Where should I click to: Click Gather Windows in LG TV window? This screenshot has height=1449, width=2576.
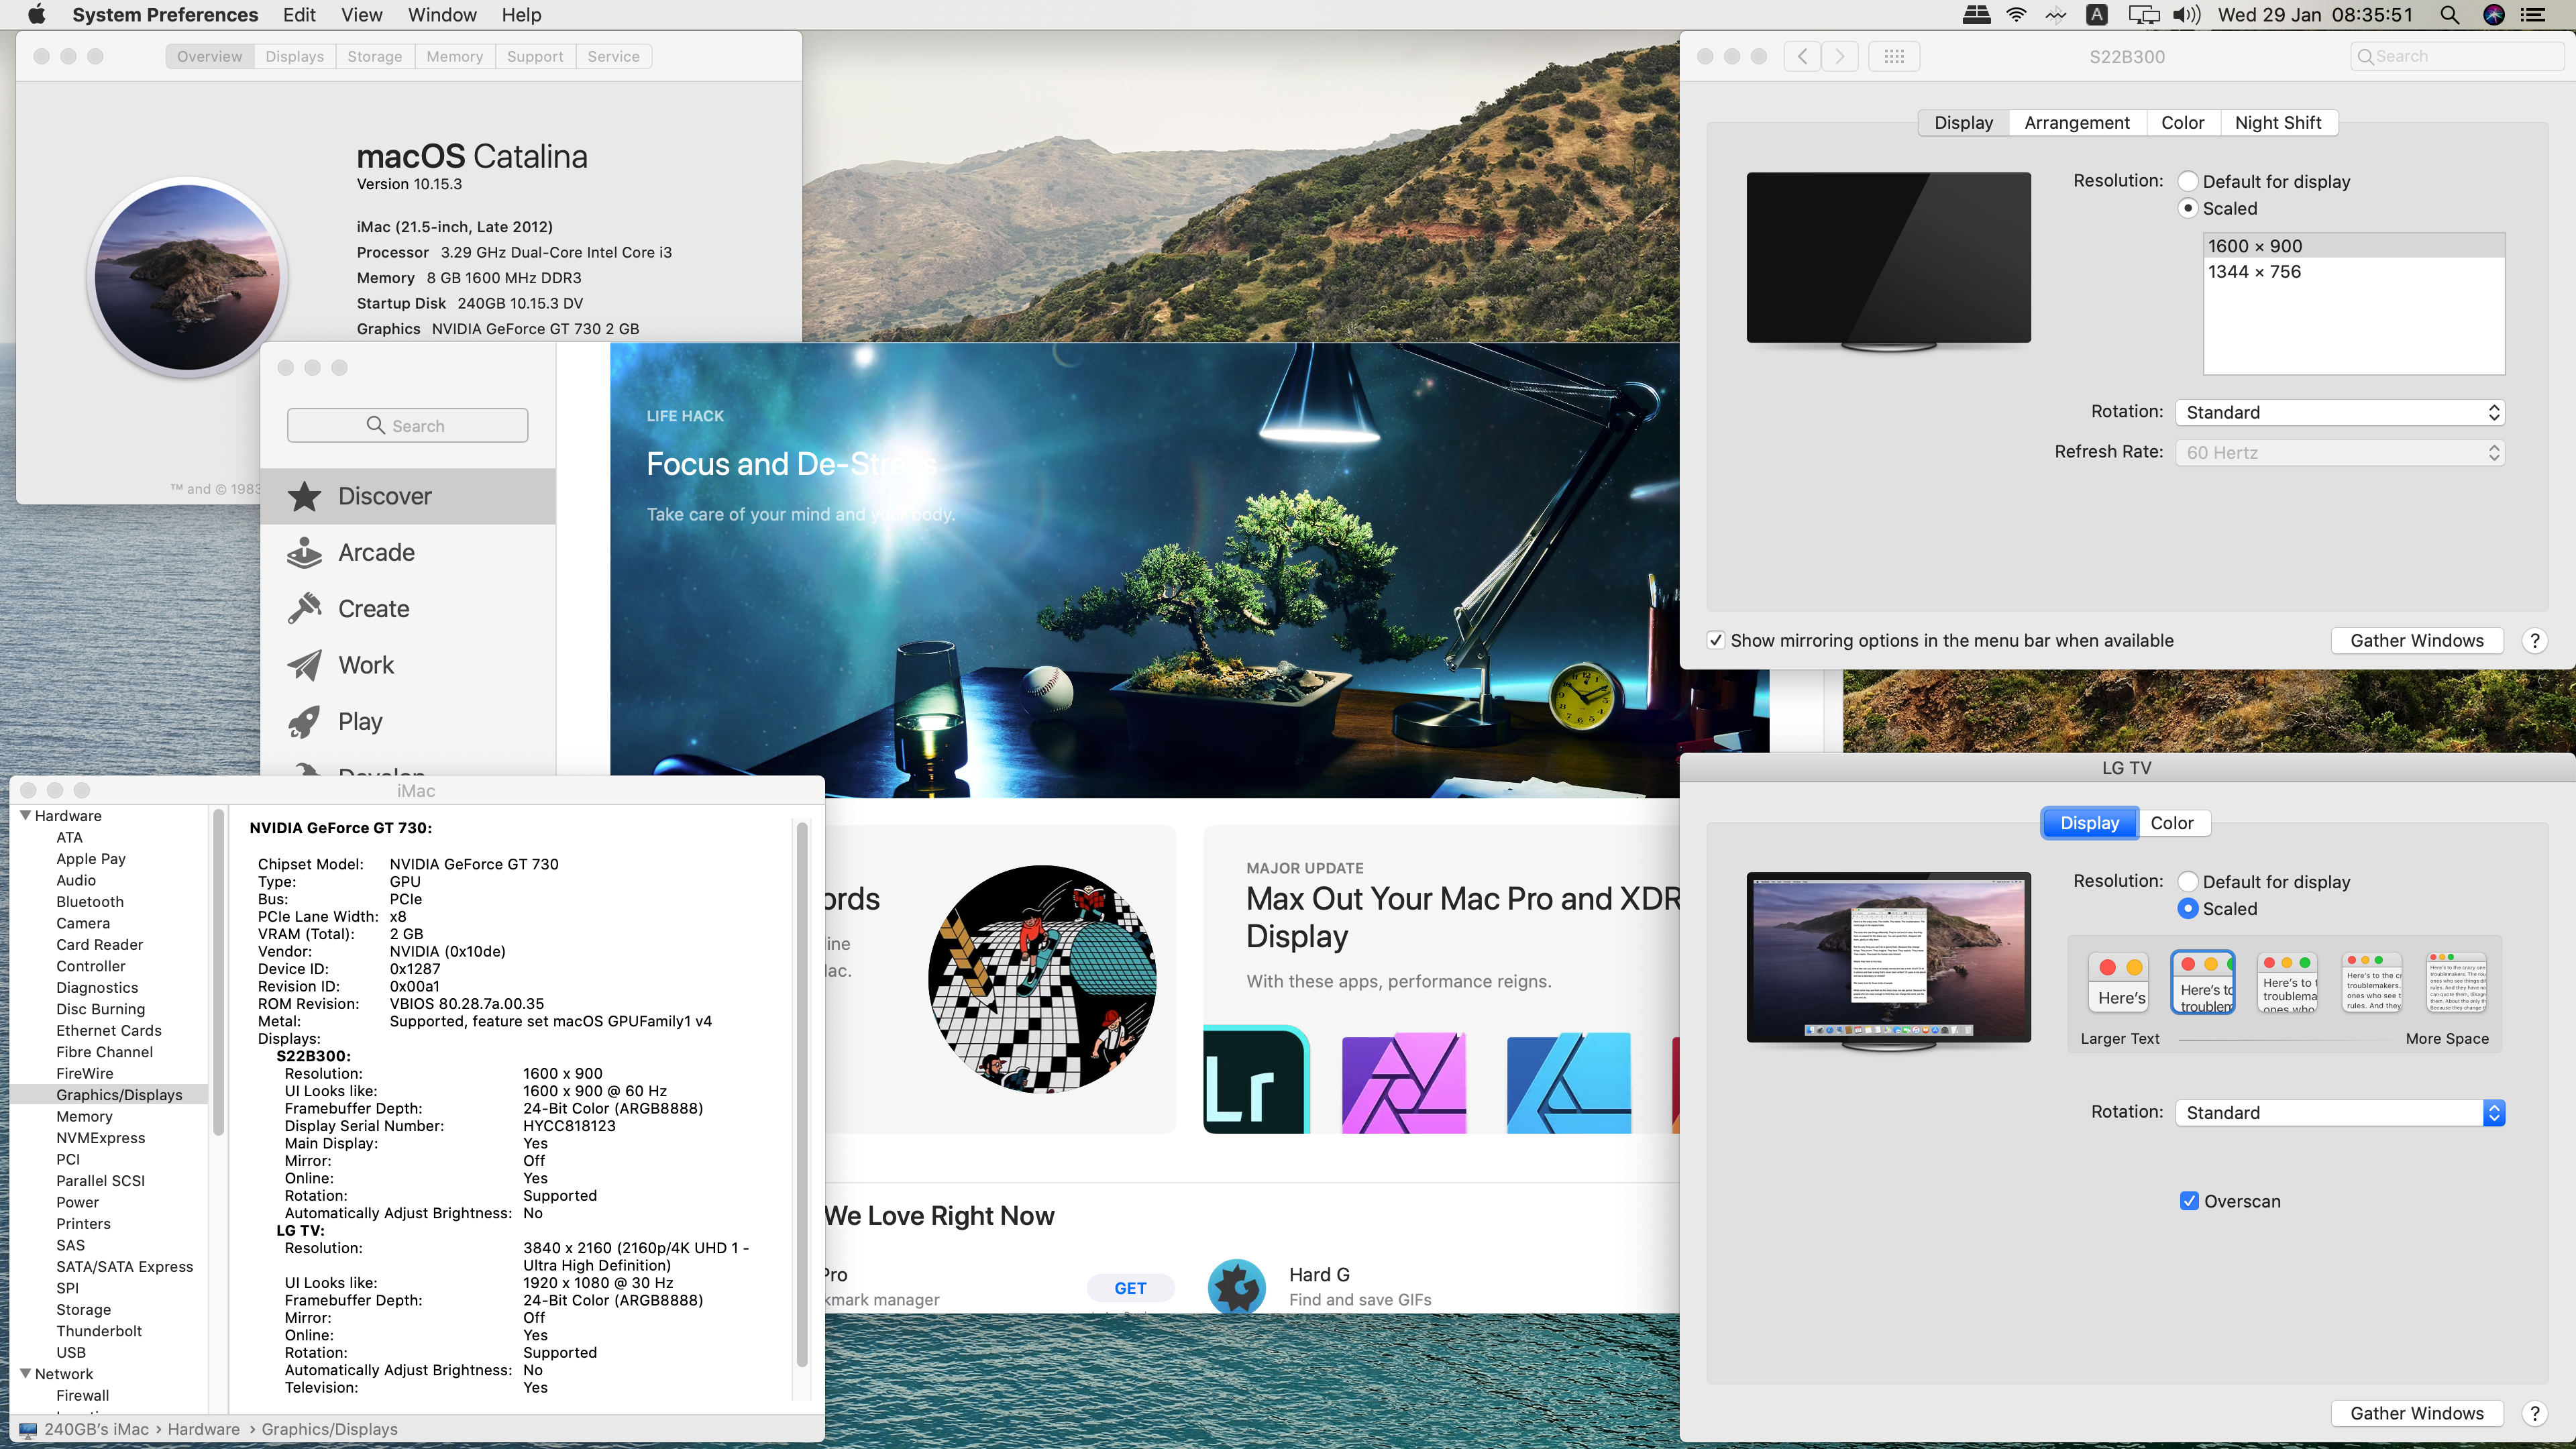[x=2417, y=1413]
